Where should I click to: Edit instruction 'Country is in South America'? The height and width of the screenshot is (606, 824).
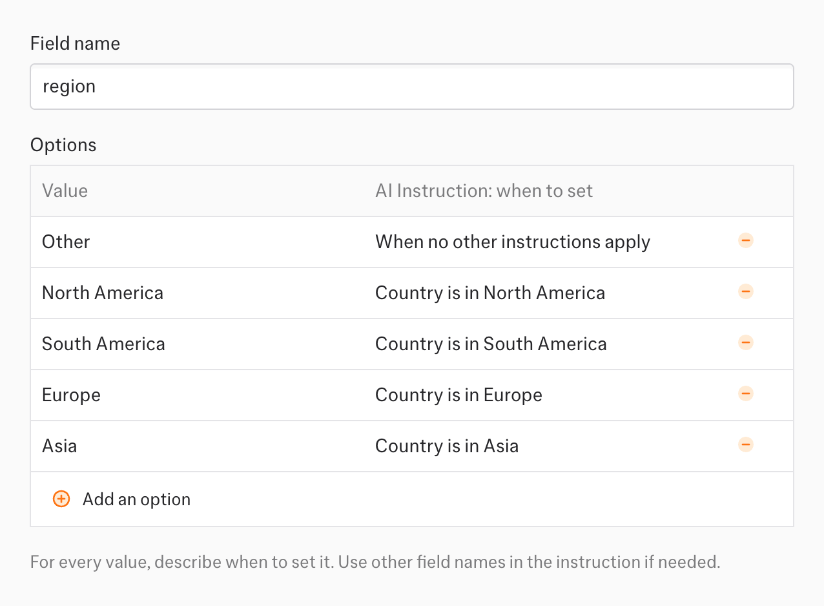coord(490,344)
